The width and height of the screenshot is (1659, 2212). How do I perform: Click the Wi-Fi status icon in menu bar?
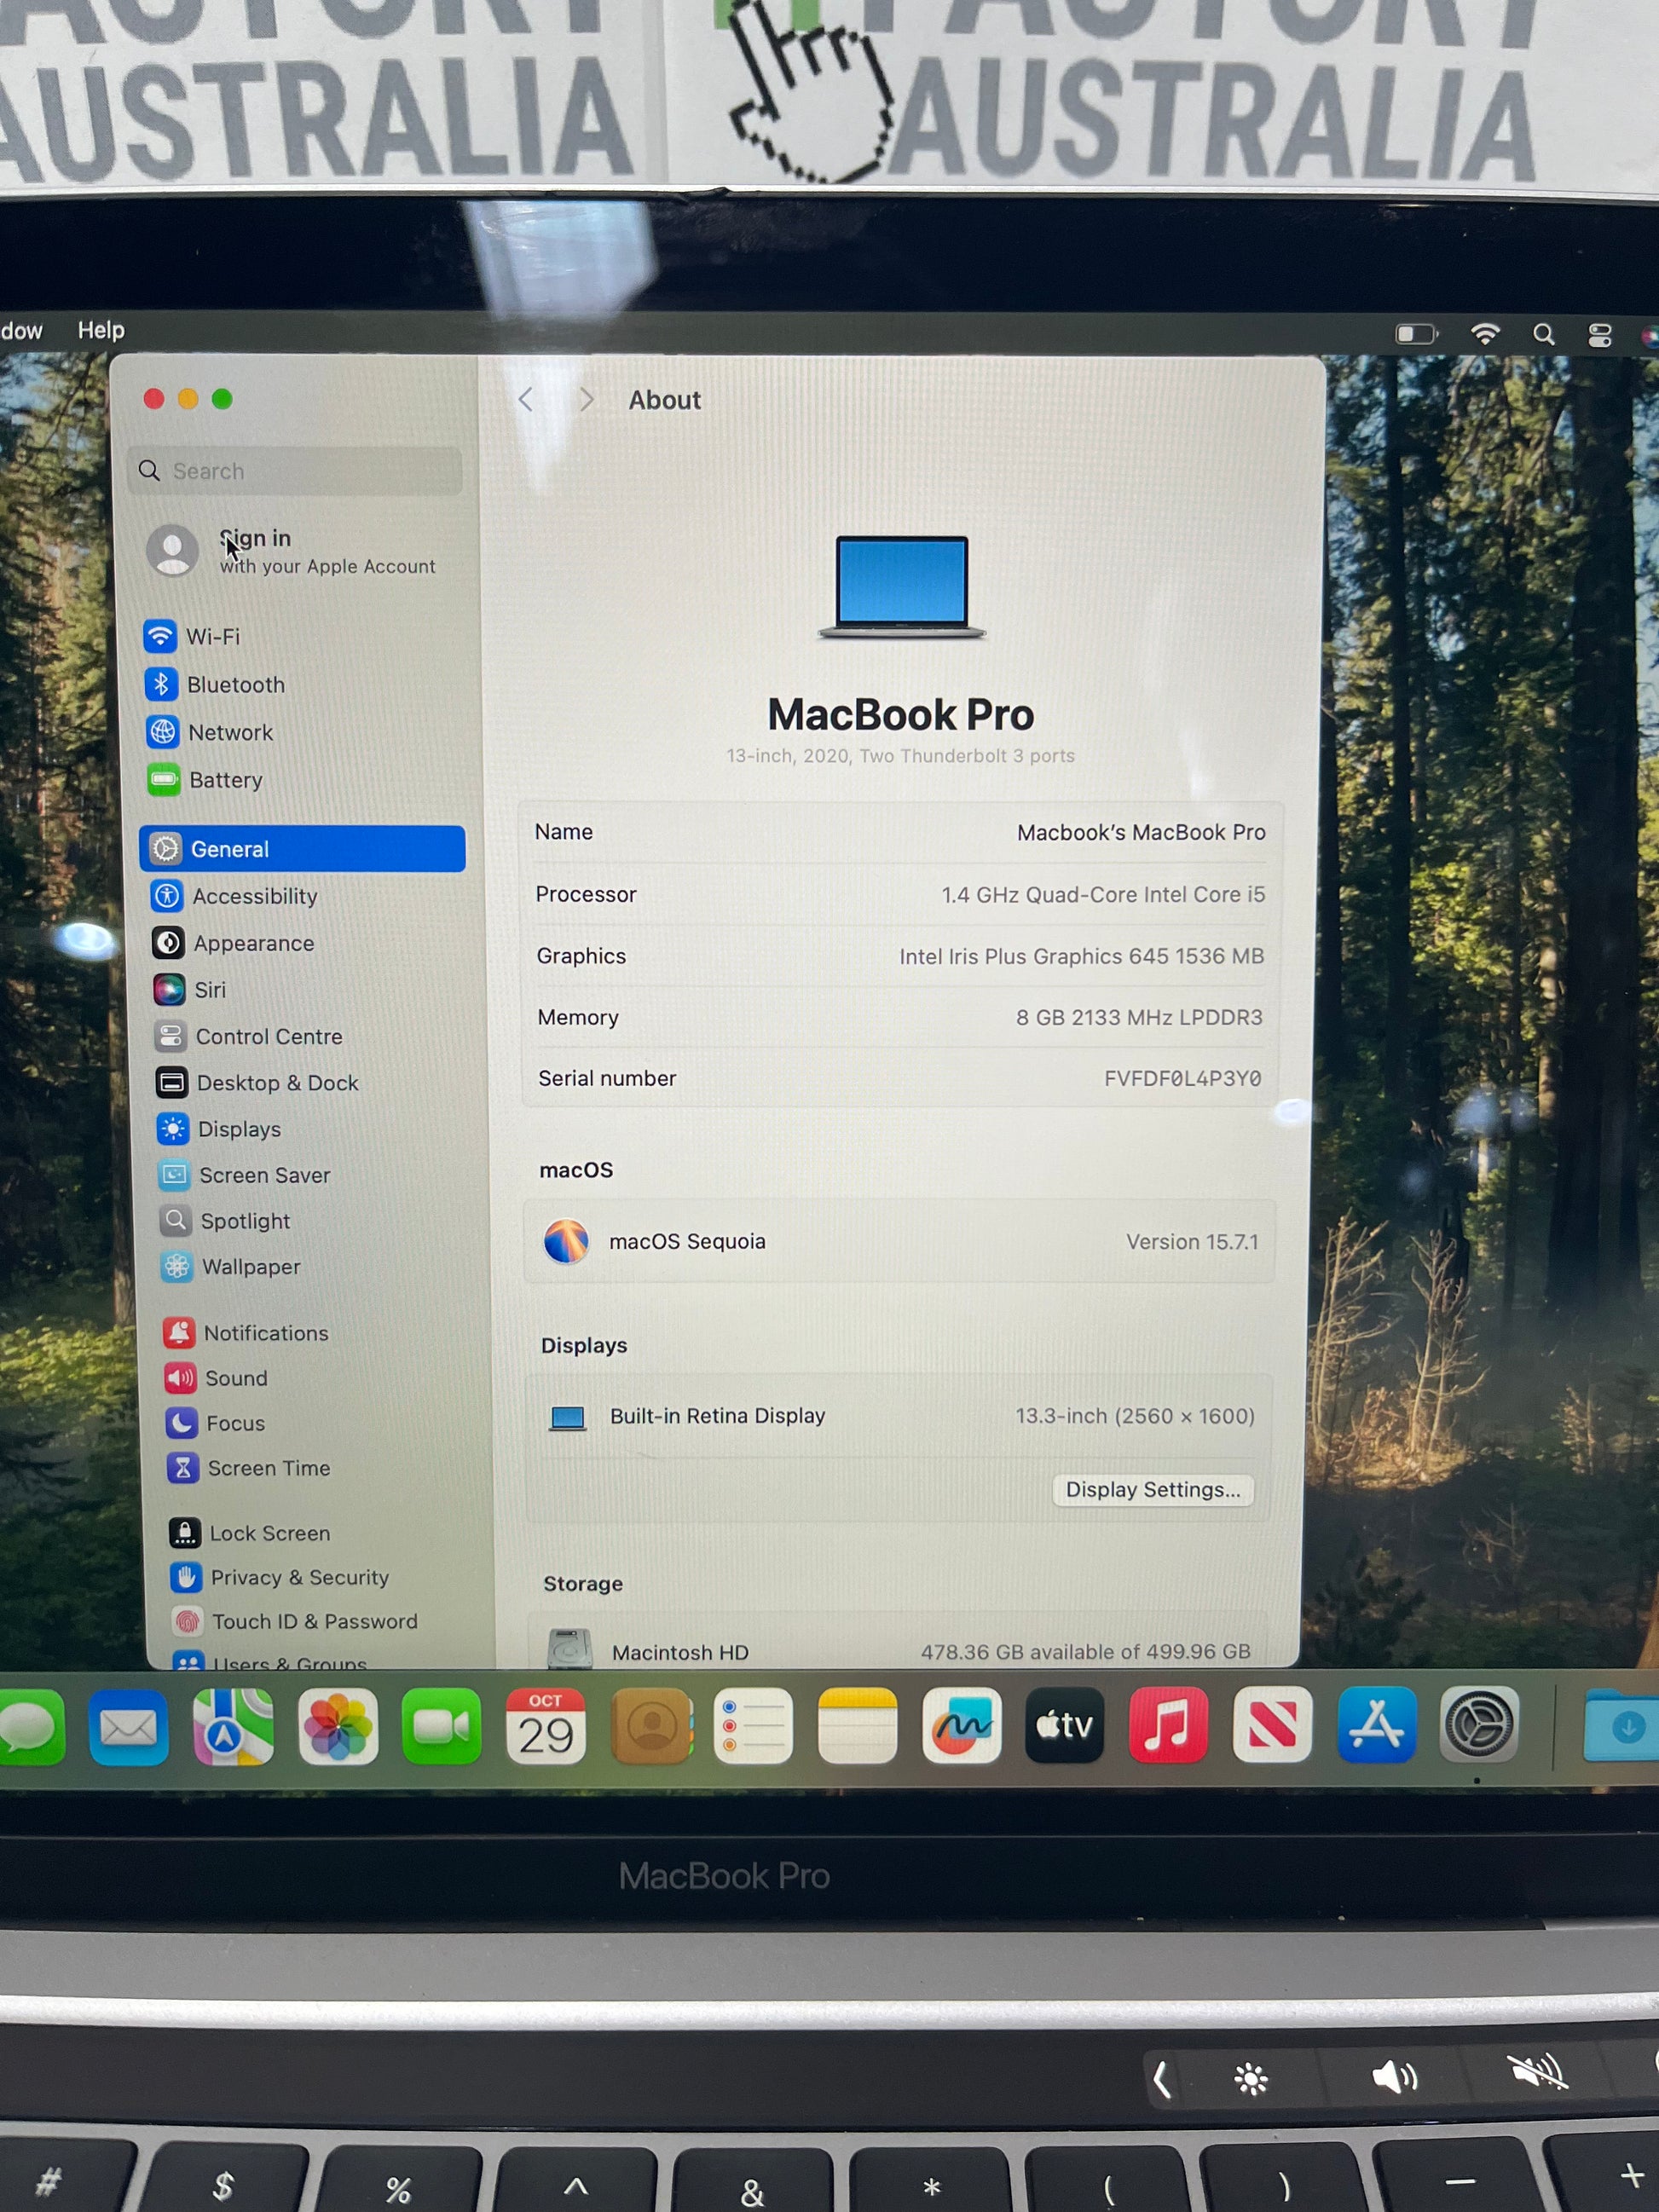(1485, 333)
